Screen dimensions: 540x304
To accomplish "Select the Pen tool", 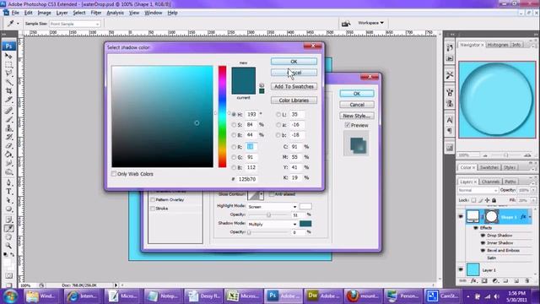I will (8, 182).
